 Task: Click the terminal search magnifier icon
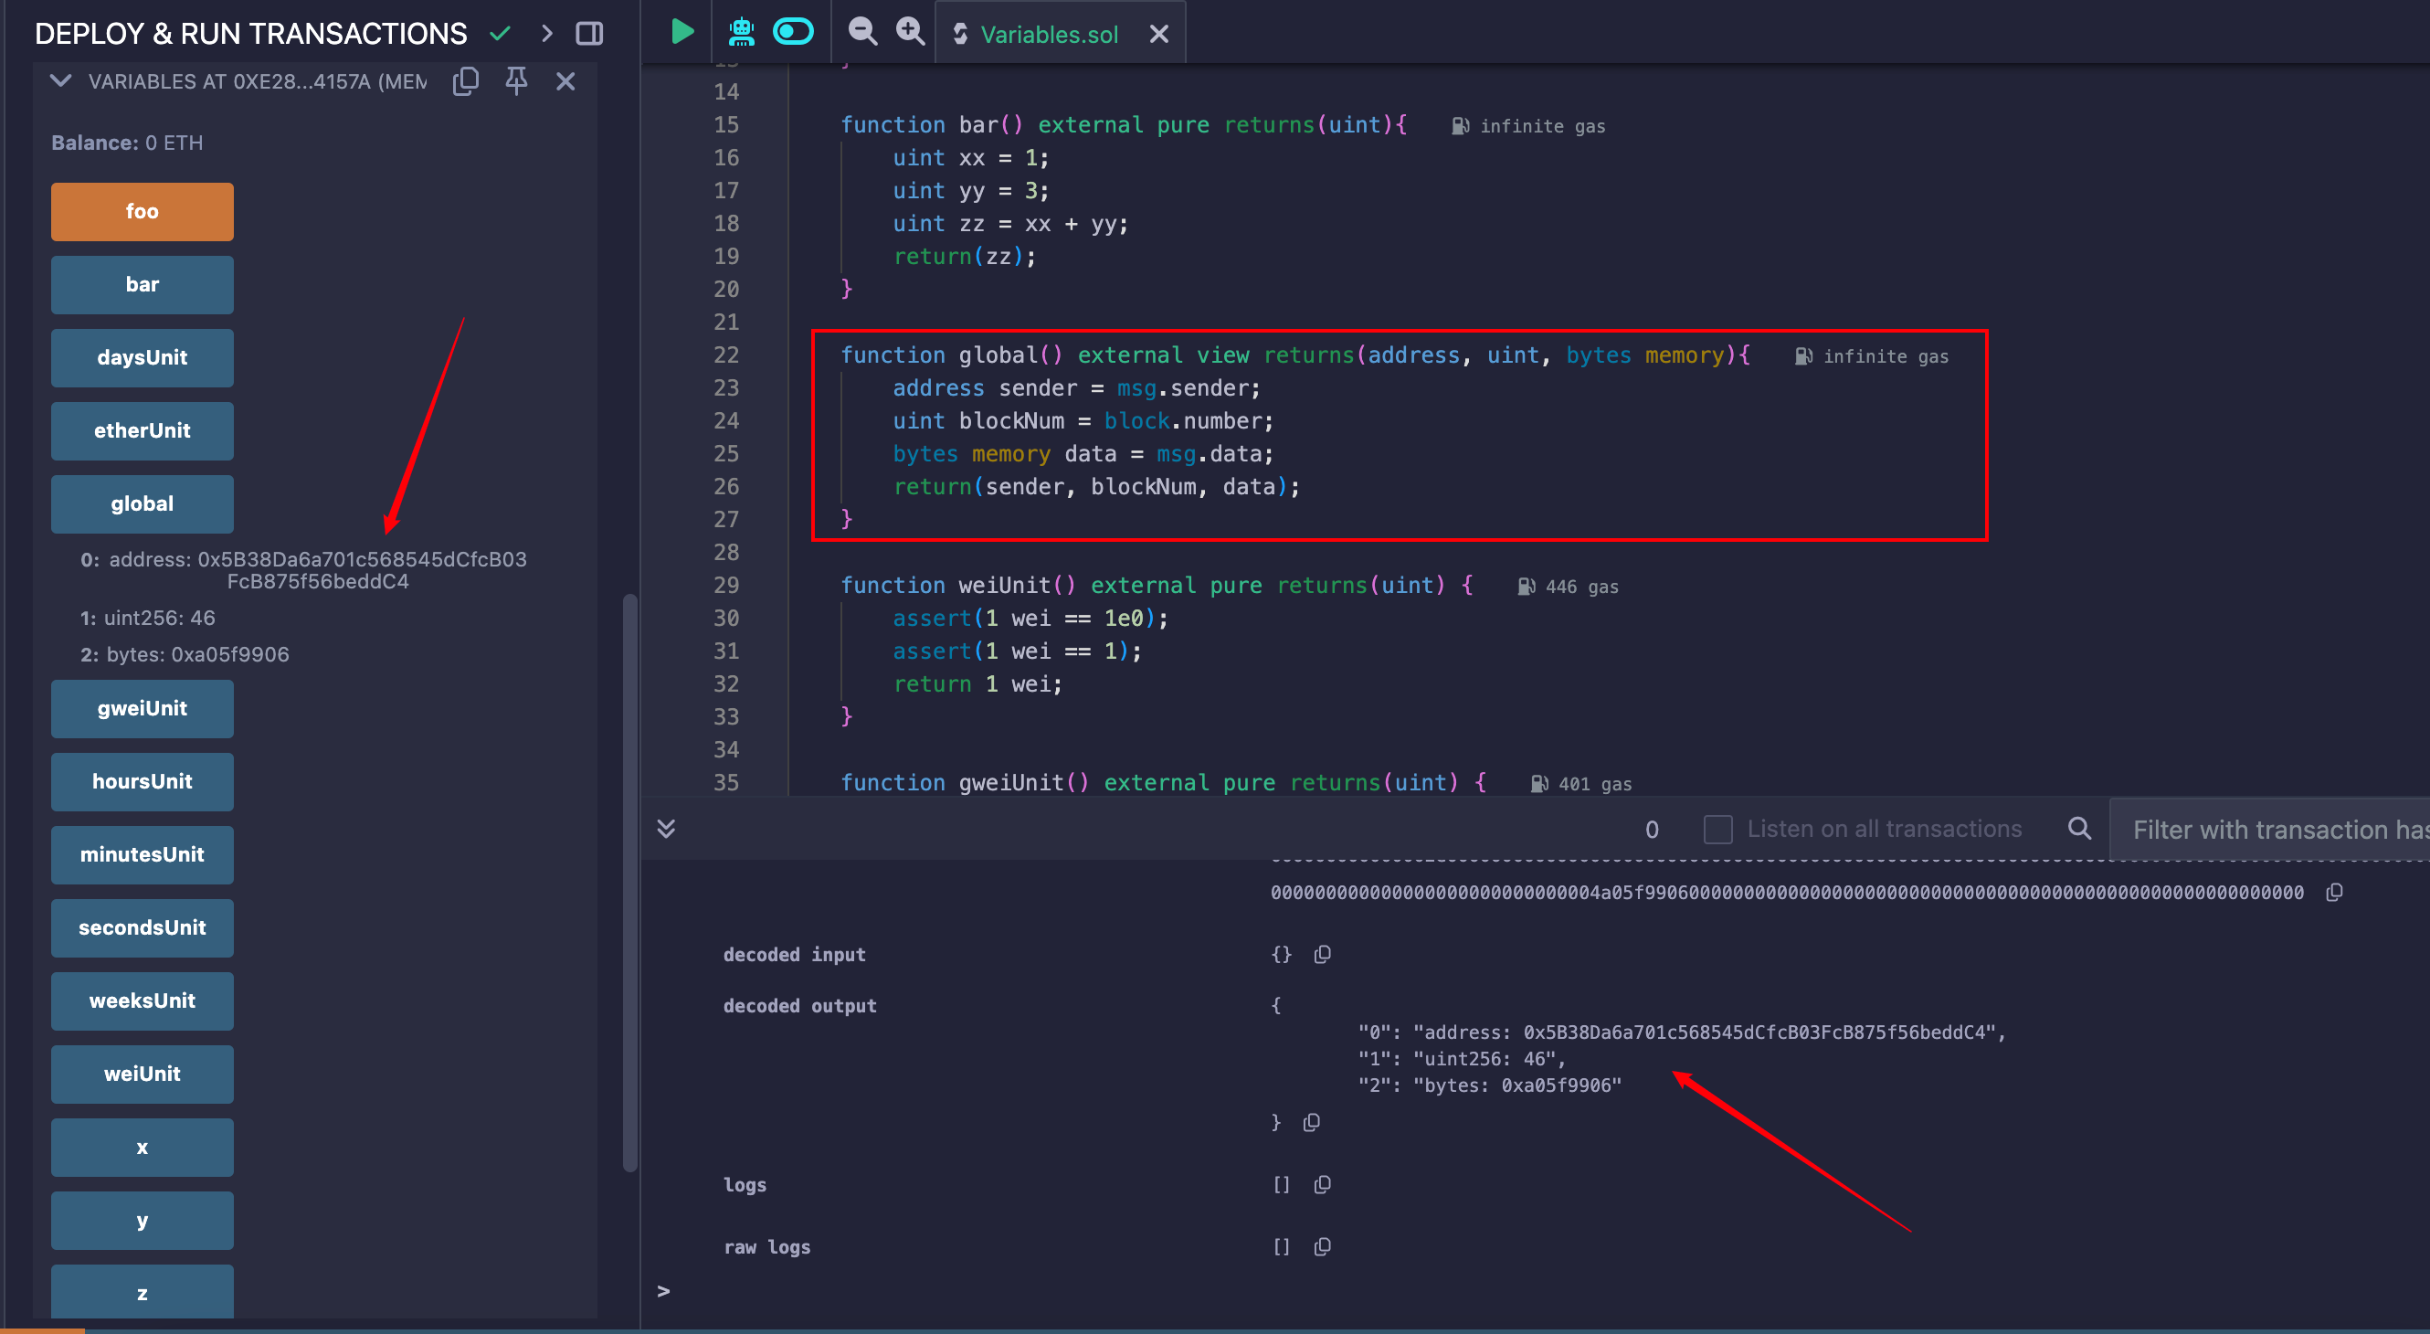[2079, 829]
